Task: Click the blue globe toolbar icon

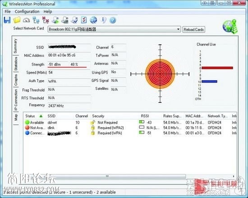Action: click(93, 20)
